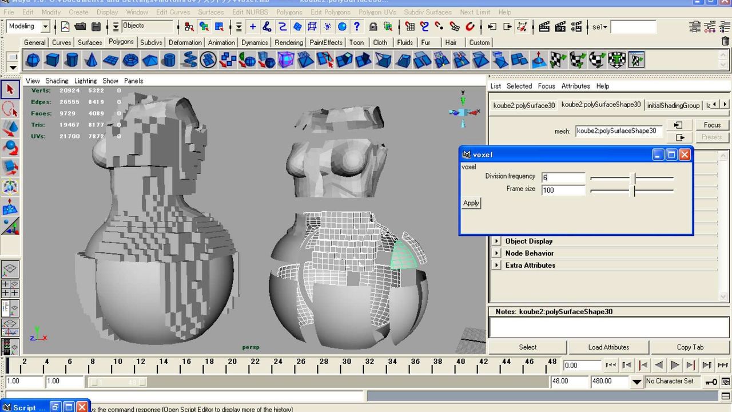Adjust the Frame size slider

tap(632, 190)
